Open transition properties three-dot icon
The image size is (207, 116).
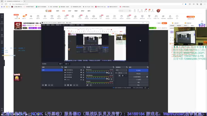(x=126, y=76)
